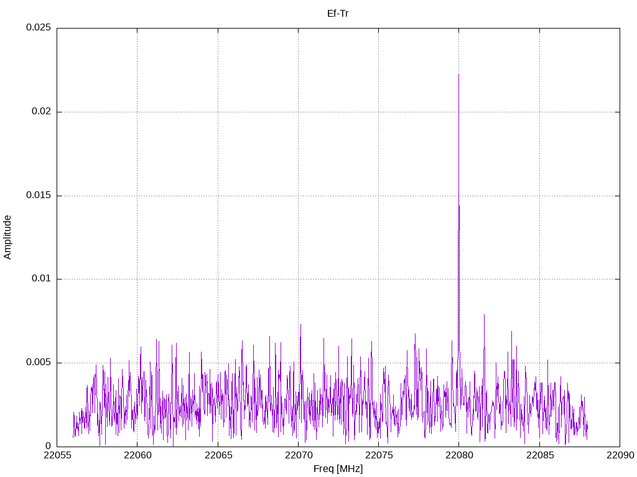This screenshot has width=637, height=477.
Task: Click the 22065 x-axis tick label
Action: point(218,456)
